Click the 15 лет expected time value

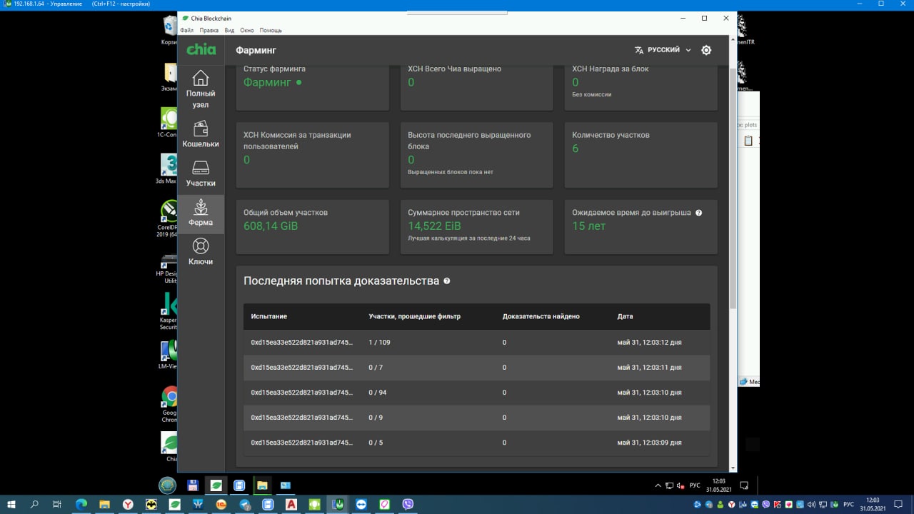(589, 226)
